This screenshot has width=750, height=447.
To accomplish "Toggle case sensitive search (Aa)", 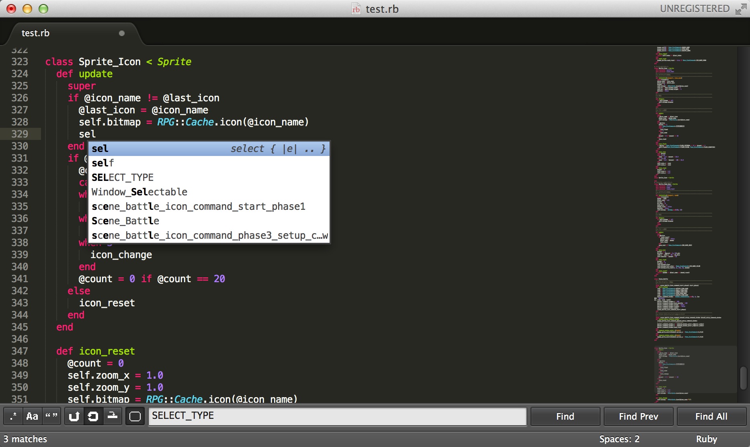I will coord(32,416).
